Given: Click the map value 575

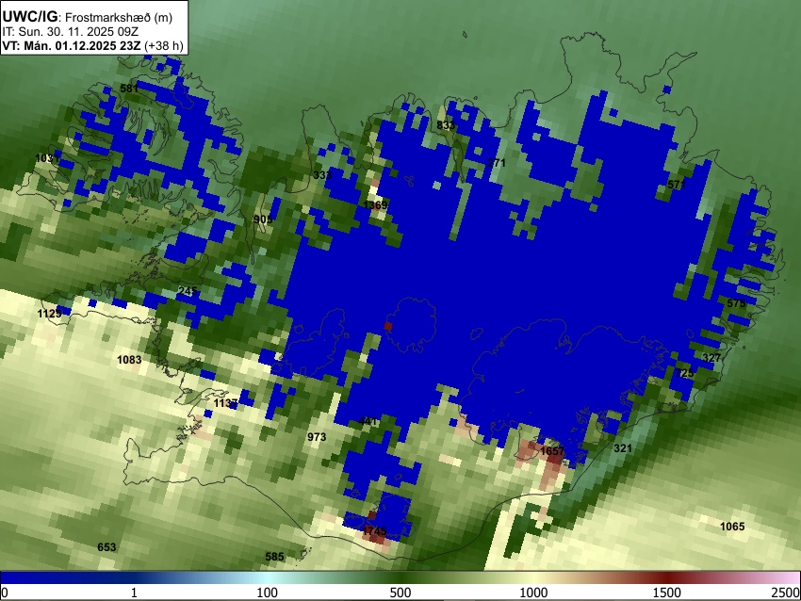Looking at the screenshot, I should [x=736, y=303].
